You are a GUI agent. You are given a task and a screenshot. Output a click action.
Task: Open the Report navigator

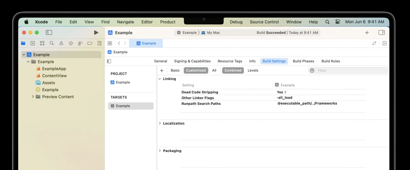(99, 43)
